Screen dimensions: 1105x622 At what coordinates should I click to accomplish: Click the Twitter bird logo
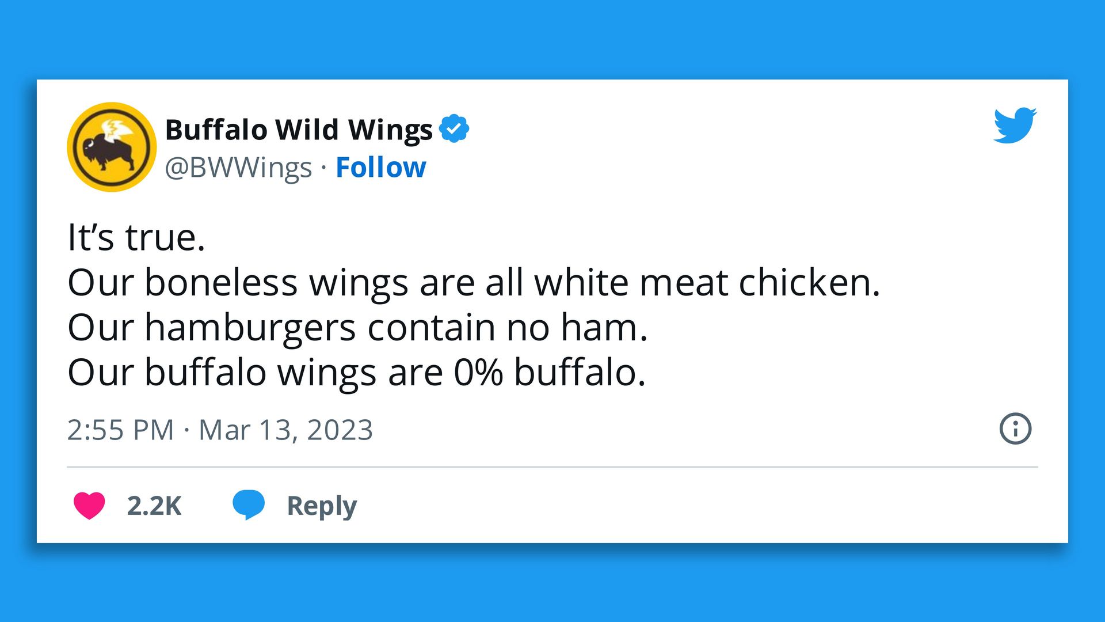[x=1015, y=125]
